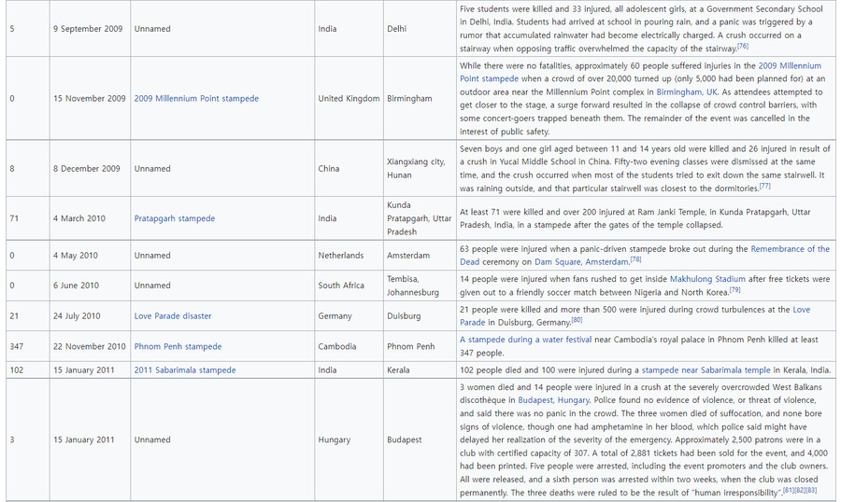Open the 2011 Sabarimala stampede article

tap(184, 370)
